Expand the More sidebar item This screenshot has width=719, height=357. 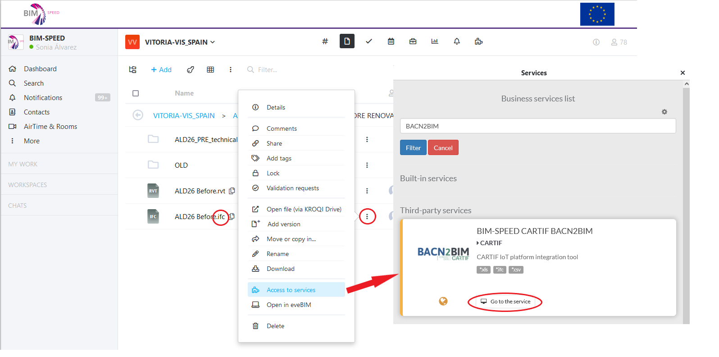[x=32, y=141]
